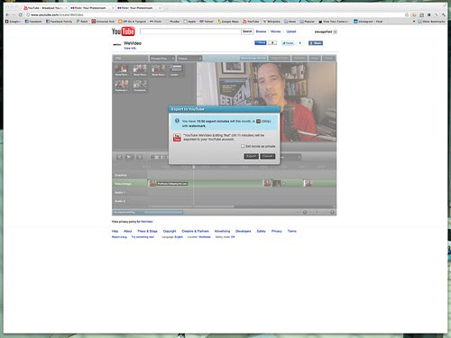Viewport: 451px width, 338px height.
Task: Select the Graphics track label
Action: pyautogui.click(x=121, y=175)
